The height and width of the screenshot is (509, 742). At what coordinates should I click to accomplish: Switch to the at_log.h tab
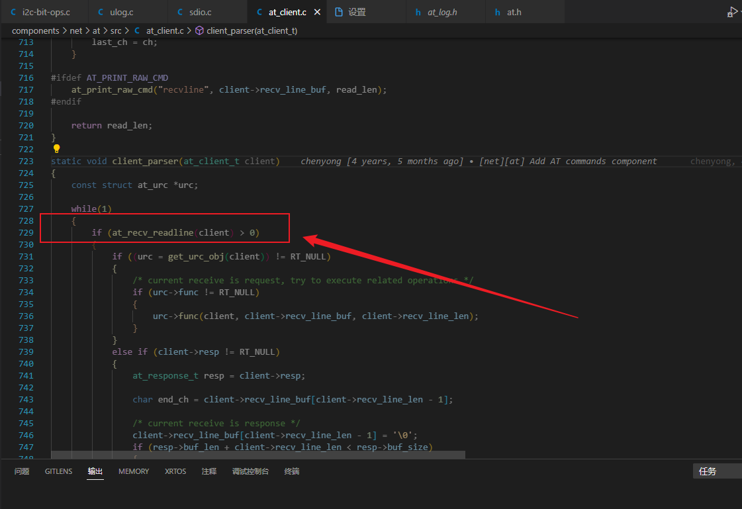coord(441,13)
